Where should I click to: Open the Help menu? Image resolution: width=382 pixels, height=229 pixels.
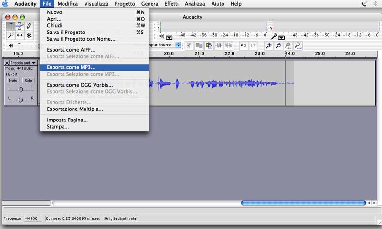[x=236, y=4]
